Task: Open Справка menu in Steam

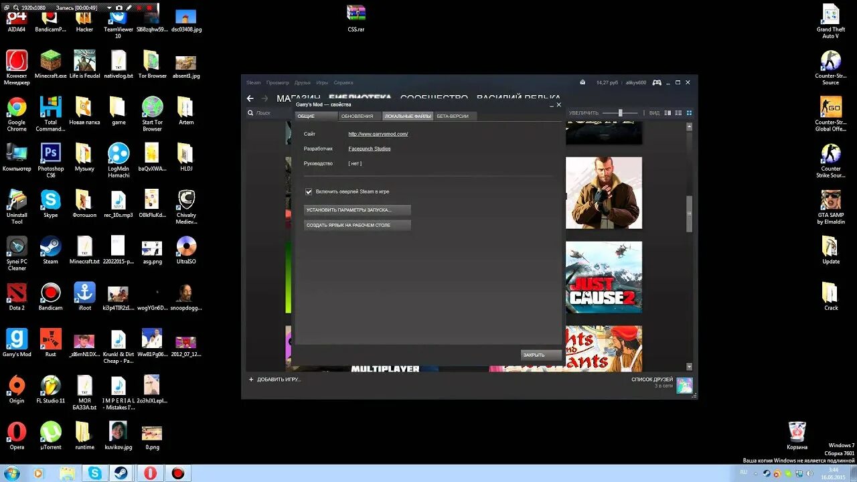Action: tap(343, 82)
